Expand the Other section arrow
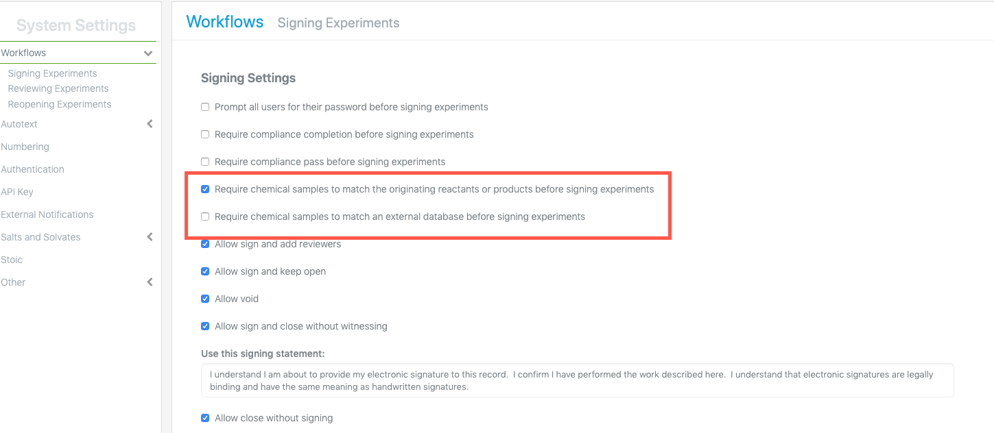 150,282
